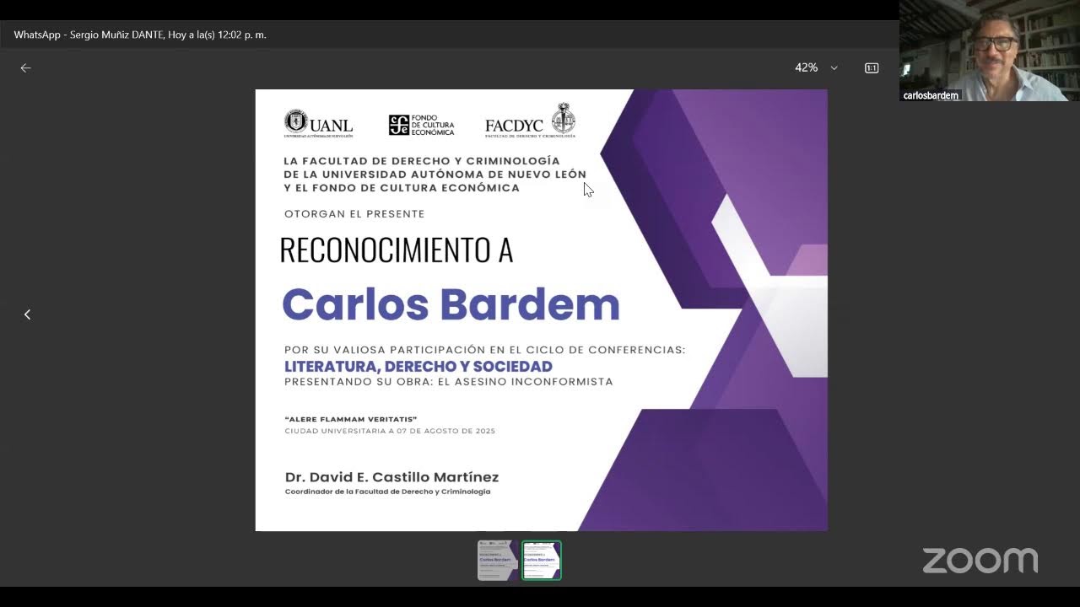The width and height of the screenshot is (1080, 607).
Task: Click "Coordinador de la Facultad de Derecho y Criminología"
Action: coord(387,492)
